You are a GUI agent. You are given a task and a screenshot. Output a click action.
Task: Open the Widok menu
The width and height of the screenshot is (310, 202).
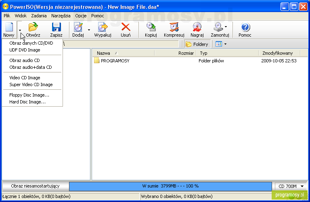(x=21, y=16)
